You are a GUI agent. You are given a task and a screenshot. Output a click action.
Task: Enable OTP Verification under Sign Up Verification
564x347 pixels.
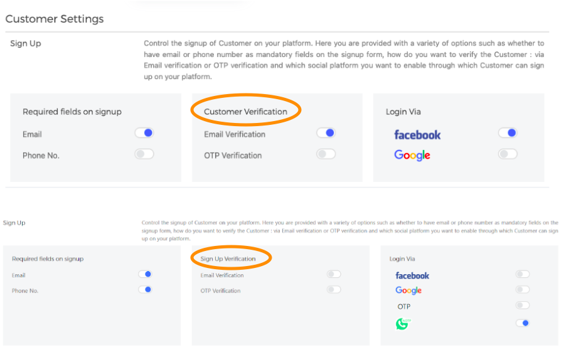click(x=334, y=290)
